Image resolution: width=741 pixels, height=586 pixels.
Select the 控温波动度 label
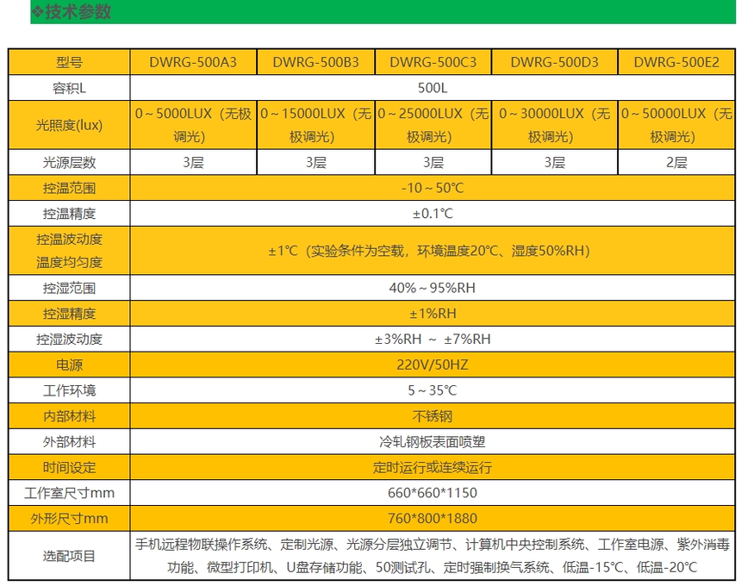pos(70,239)
